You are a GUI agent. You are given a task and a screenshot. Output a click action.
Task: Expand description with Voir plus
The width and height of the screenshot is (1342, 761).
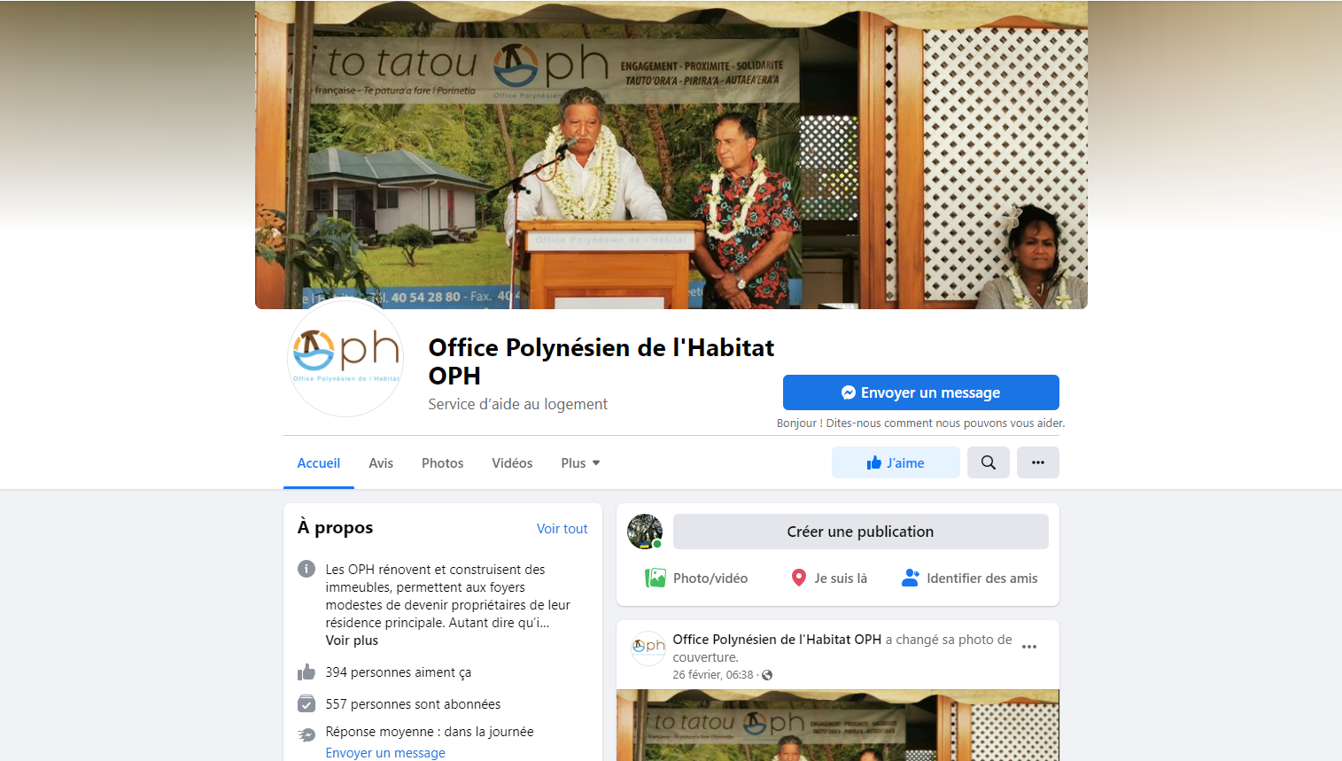coord(352,641)
